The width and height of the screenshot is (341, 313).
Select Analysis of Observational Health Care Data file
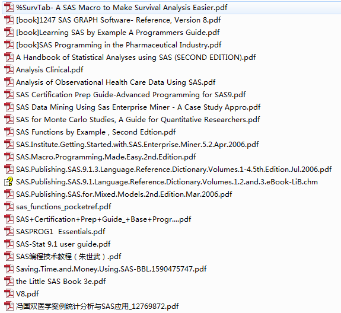pyautogui.click(x=116, y=82)
